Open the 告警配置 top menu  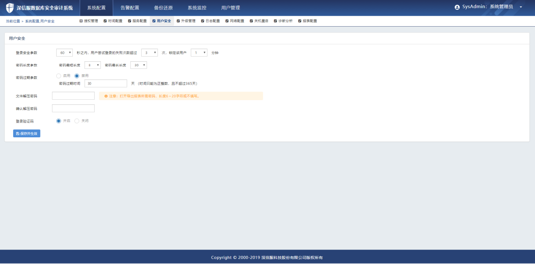(130, 8)
